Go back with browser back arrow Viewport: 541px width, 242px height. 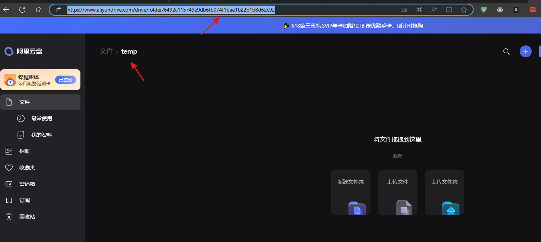click(x=6, y=10)
